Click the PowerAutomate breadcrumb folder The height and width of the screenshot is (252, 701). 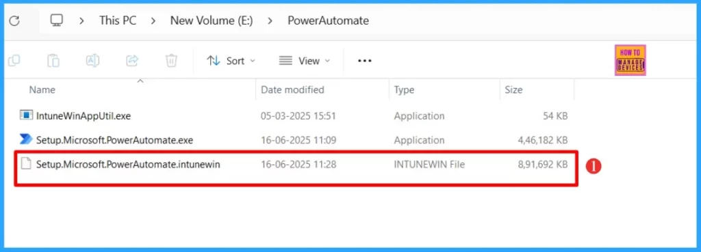[x=328, y=20]
